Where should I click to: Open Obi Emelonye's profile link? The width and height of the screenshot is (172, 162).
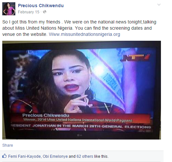click(55, 156)
